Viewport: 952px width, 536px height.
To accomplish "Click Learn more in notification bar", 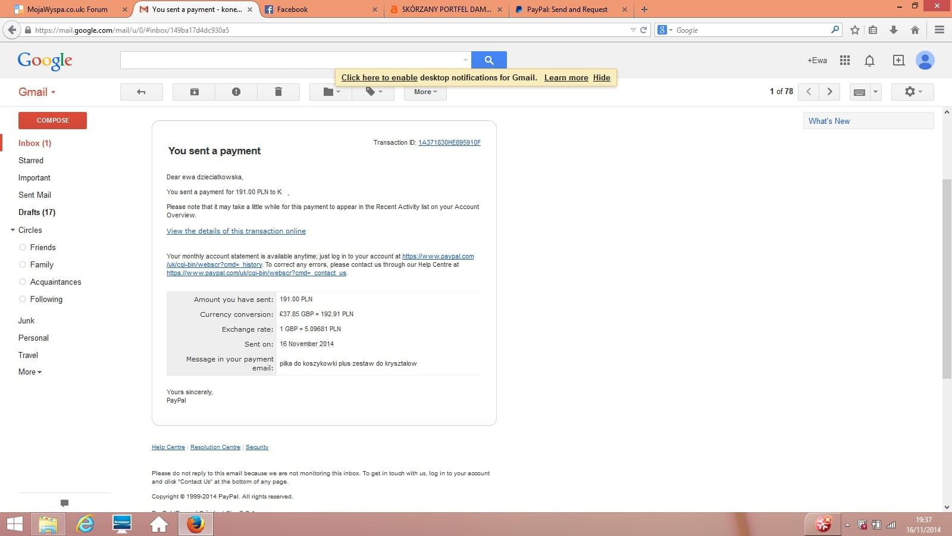I will click(566, 77).
